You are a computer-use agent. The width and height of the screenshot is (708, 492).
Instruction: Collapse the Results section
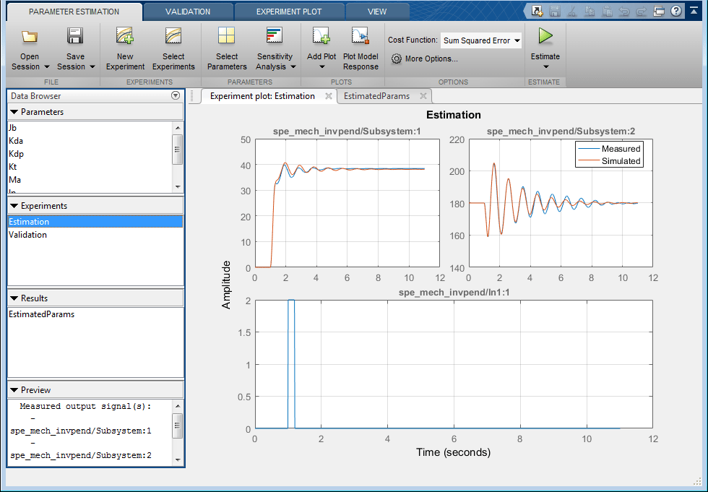click(x=14, y=298)
